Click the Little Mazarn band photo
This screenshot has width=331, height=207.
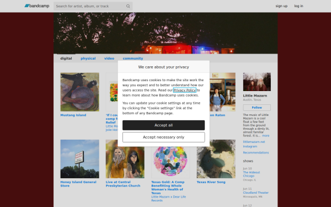click(257, 82)
